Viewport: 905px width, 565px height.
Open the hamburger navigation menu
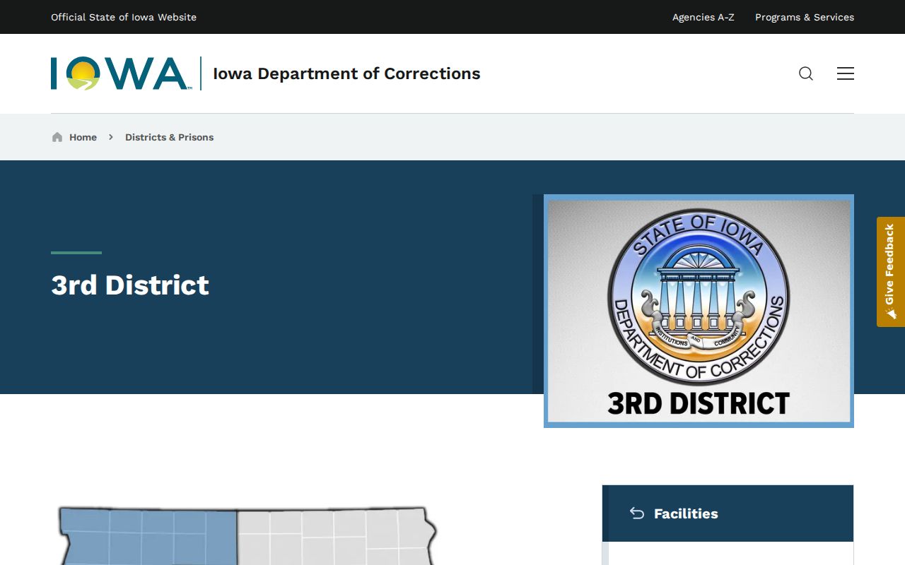coord(846,73)
